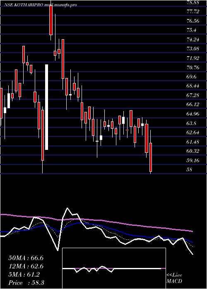The width and height of the screenshot is (207, 289).
Task: Click the 76.56 price axis label
Action: tap(193, 21)
